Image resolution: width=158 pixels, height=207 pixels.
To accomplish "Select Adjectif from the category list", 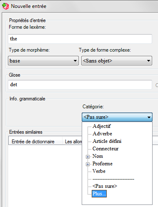I will (x=102, y=126).
